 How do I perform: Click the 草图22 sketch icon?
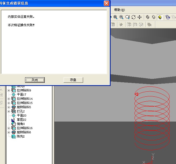(13, 120)
